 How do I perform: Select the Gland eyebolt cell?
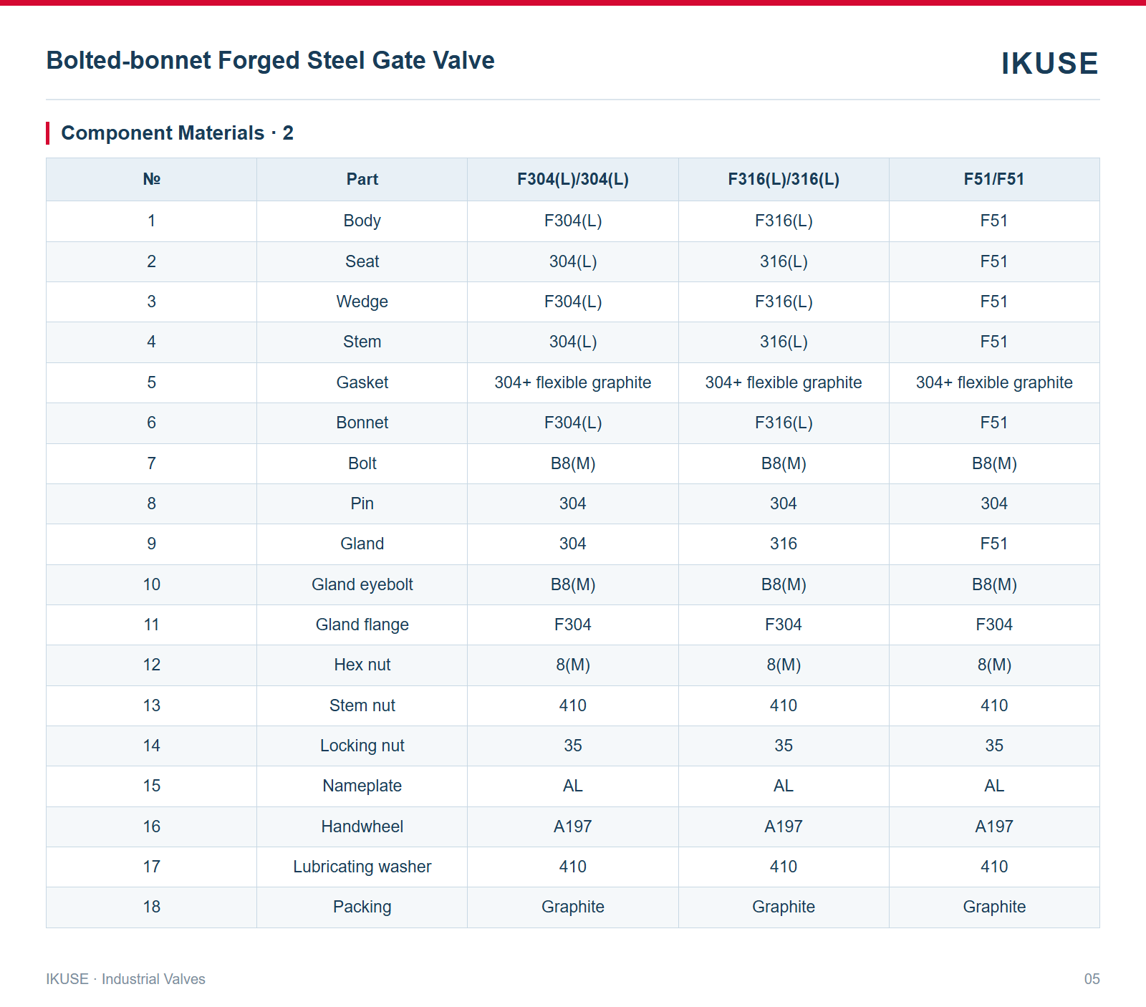pos(362,584)
